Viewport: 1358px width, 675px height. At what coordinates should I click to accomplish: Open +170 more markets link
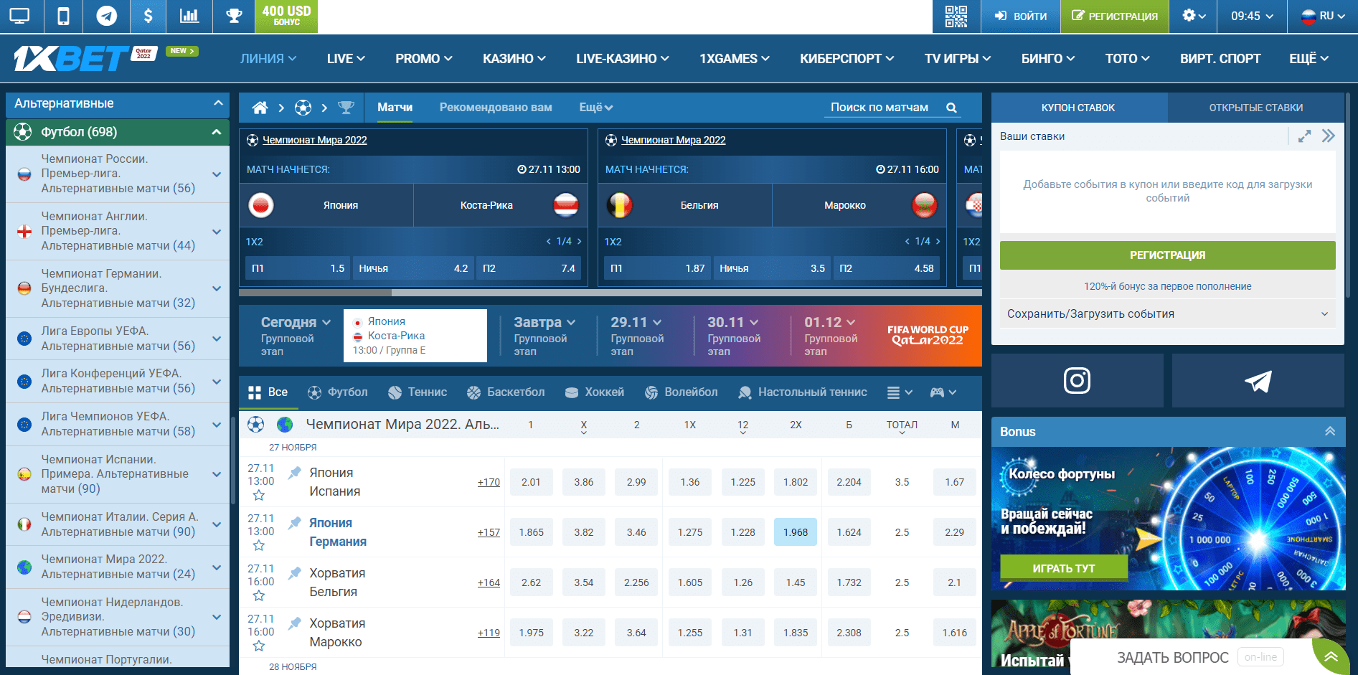489,482
